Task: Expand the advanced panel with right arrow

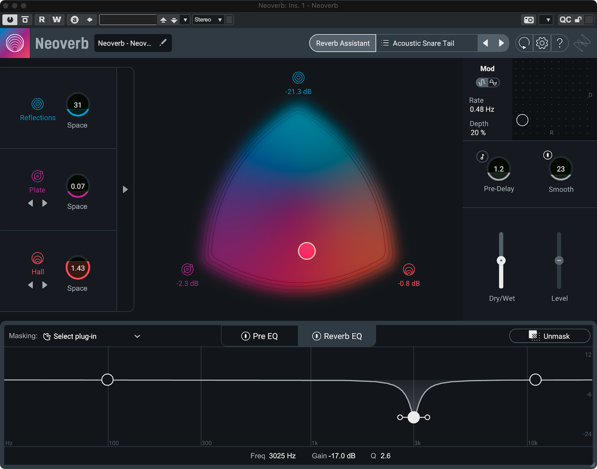Action: tap(125, 190)
